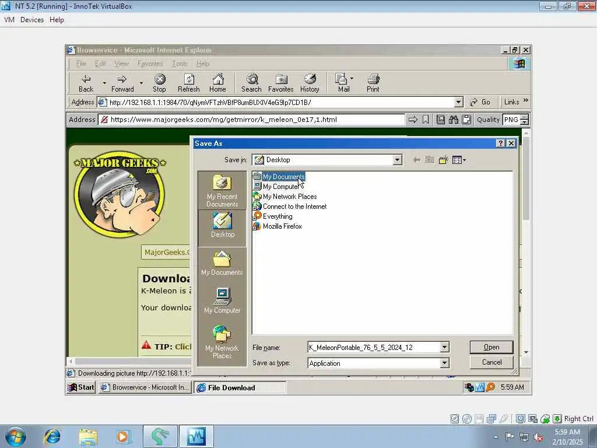Select Everything shortcut in file list
The width and height of the screenshot is (597, 448).
273,216
